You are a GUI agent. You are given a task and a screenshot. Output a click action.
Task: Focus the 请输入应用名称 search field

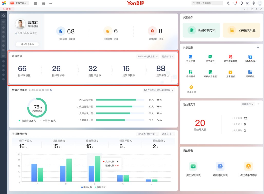pos(207,3)
